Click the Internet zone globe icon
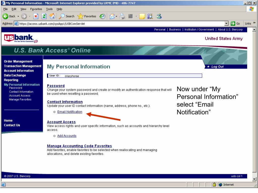This screenshot has width=258, height=193. 220,185
